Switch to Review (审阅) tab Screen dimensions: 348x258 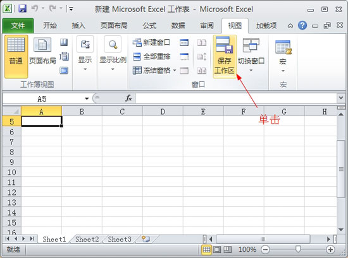[207, 26]
